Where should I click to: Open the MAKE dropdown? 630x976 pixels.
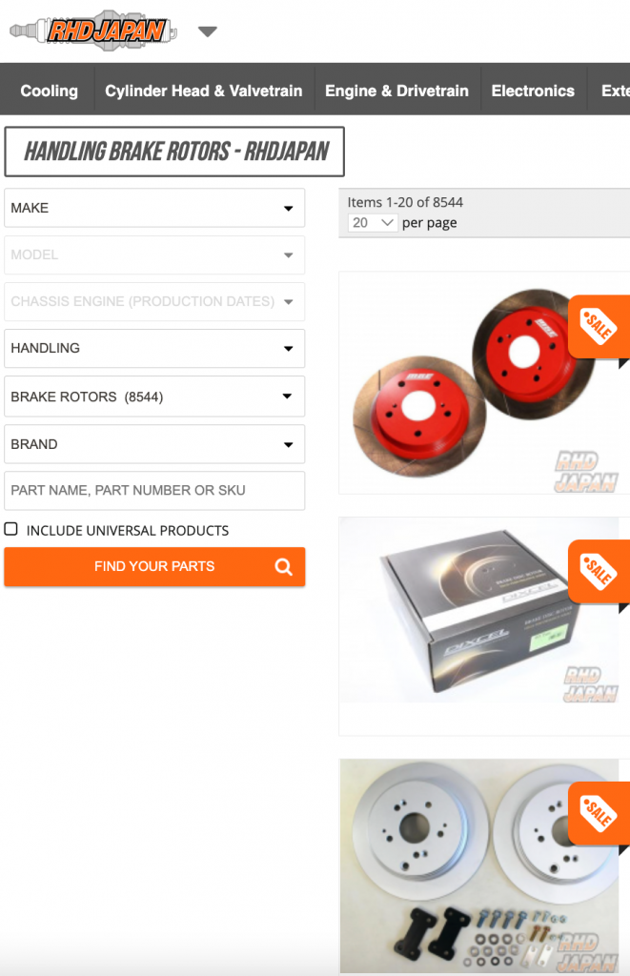point(154,208)
